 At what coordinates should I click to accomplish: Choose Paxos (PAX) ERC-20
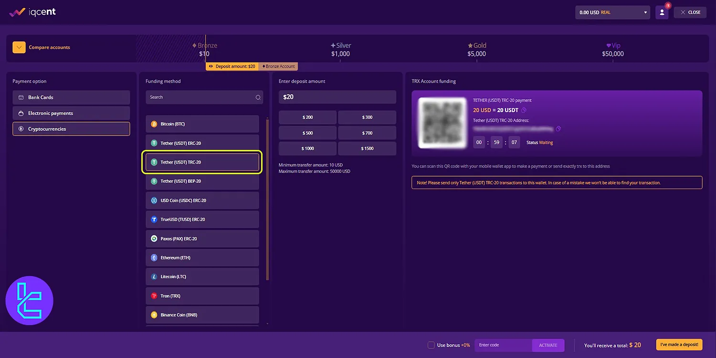(x=202, y=239)
